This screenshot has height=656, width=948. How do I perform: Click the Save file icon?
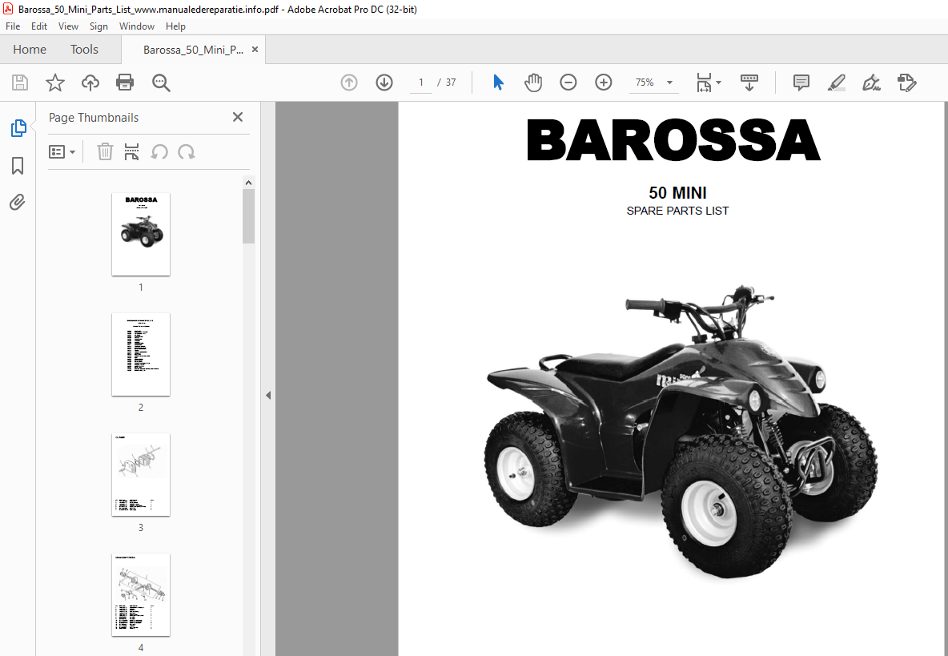click(20, 83)
